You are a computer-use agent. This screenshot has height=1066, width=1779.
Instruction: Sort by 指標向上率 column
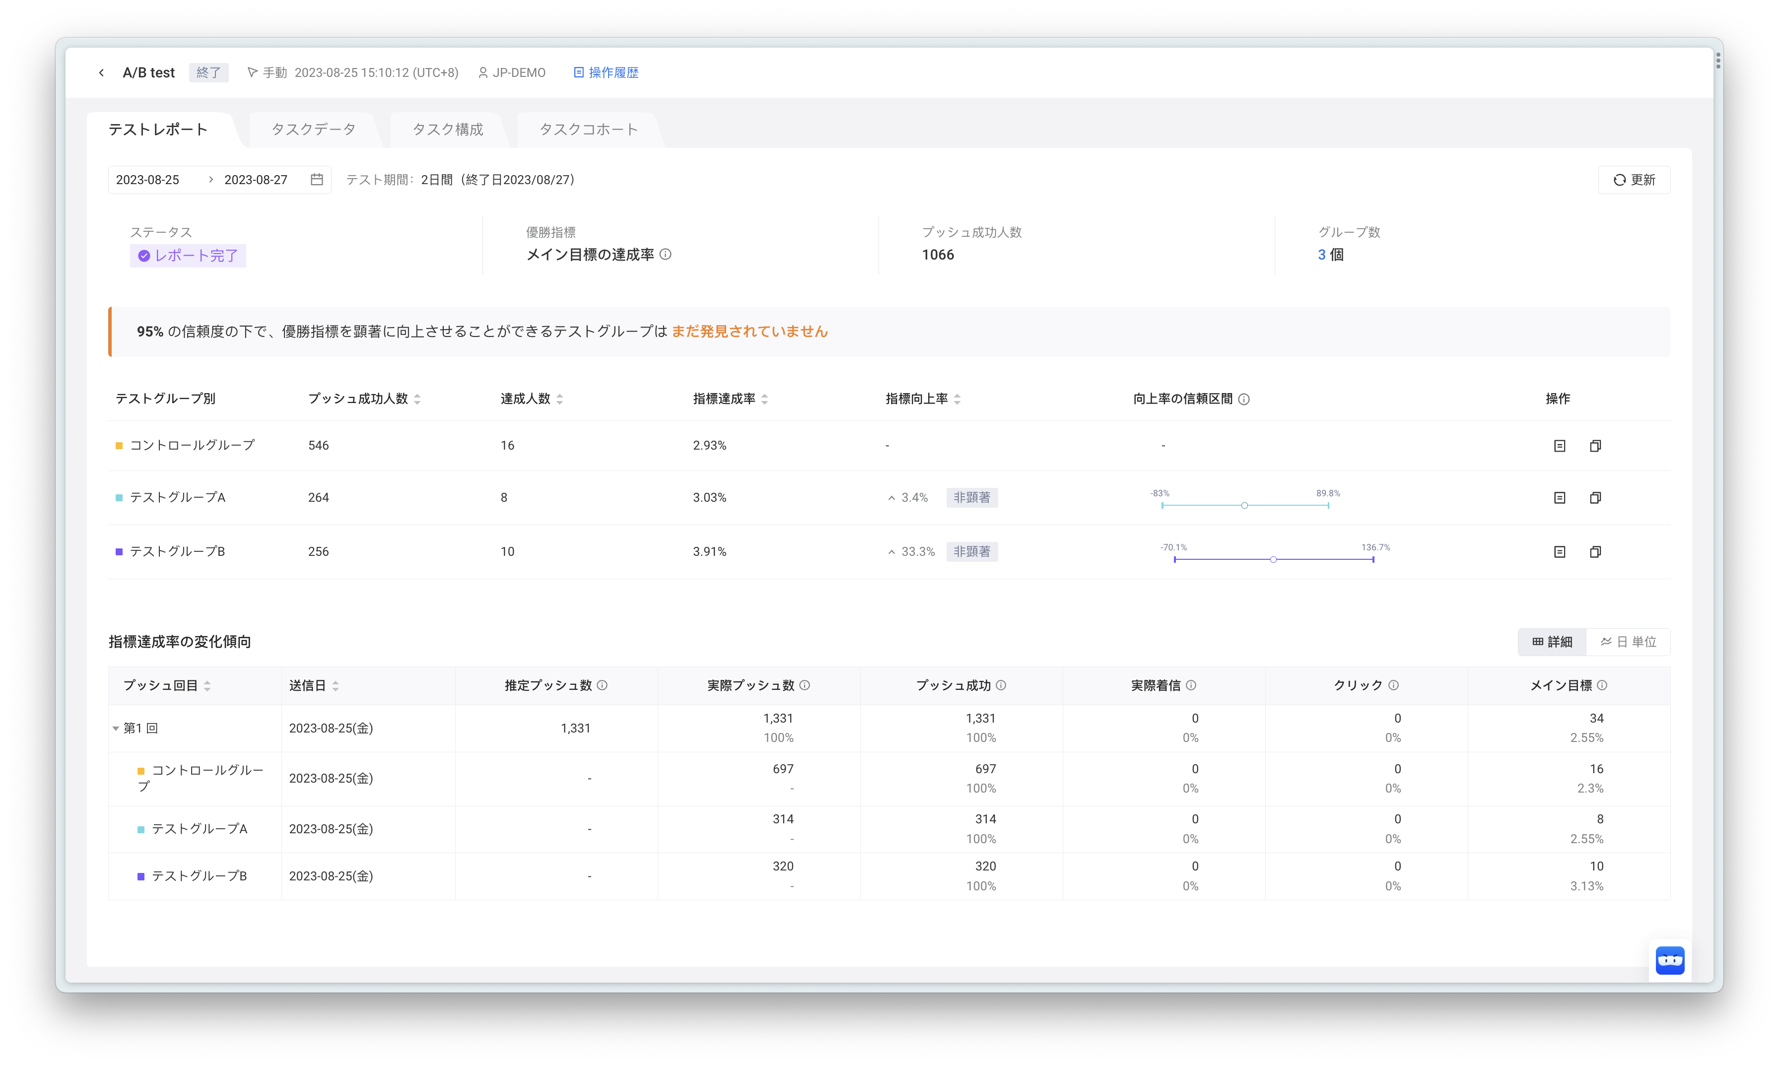[x=957, y=400]
